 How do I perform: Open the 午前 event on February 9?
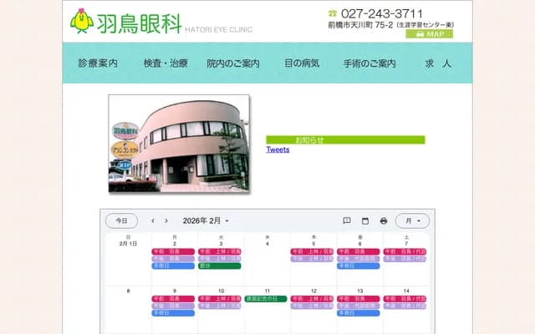coord(173,299)
